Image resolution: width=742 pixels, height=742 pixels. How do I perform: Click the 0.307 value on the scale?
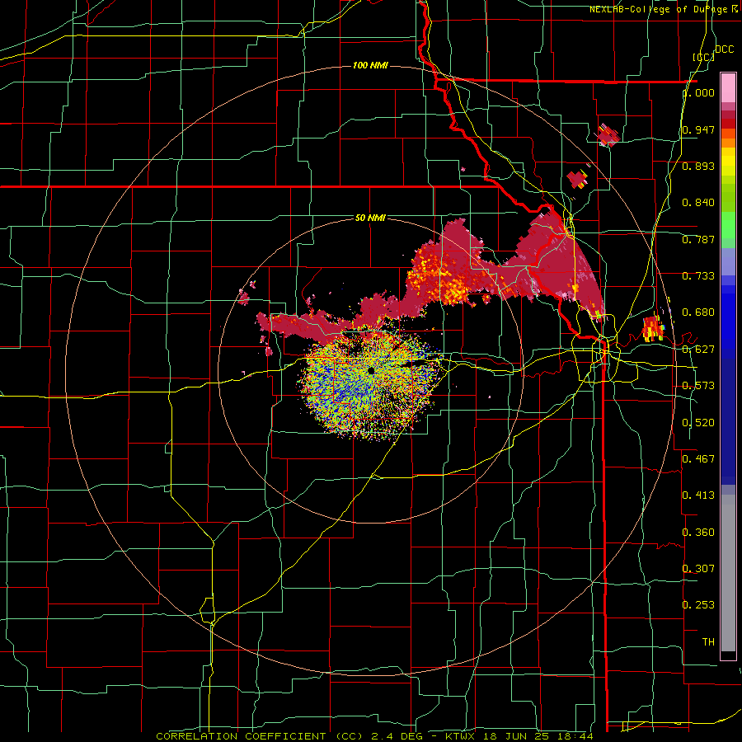point(698,568)
